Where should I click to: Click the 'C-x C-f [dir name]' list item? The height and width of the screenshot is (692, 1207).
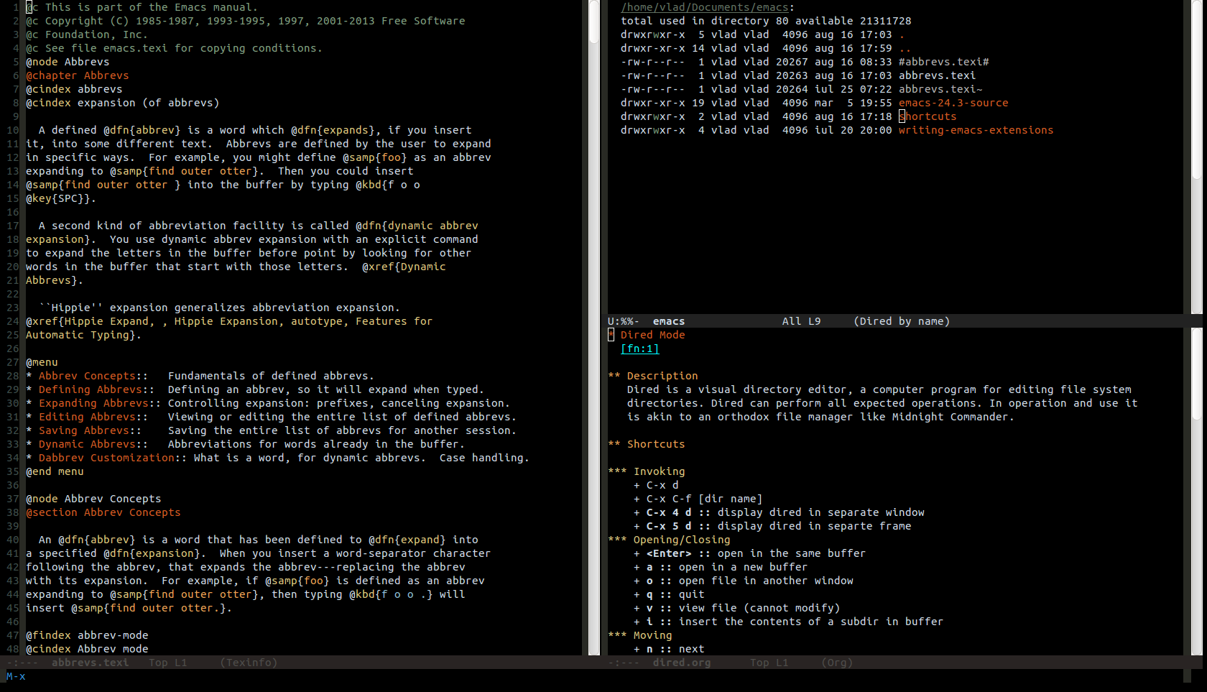pos(698,499)
